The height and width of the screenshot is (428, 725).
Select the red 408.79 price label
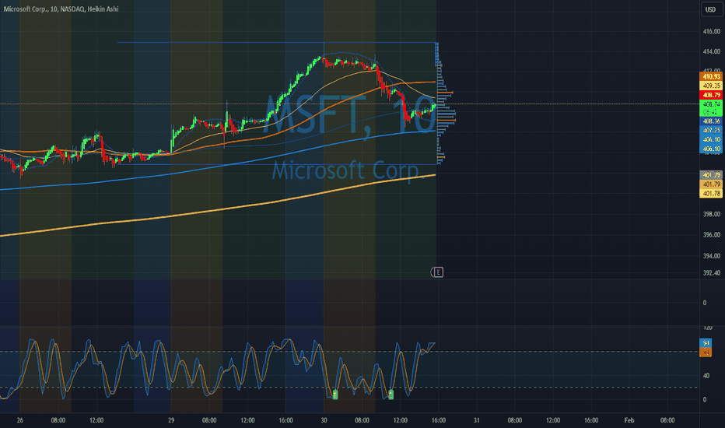[x=711, y=95]
